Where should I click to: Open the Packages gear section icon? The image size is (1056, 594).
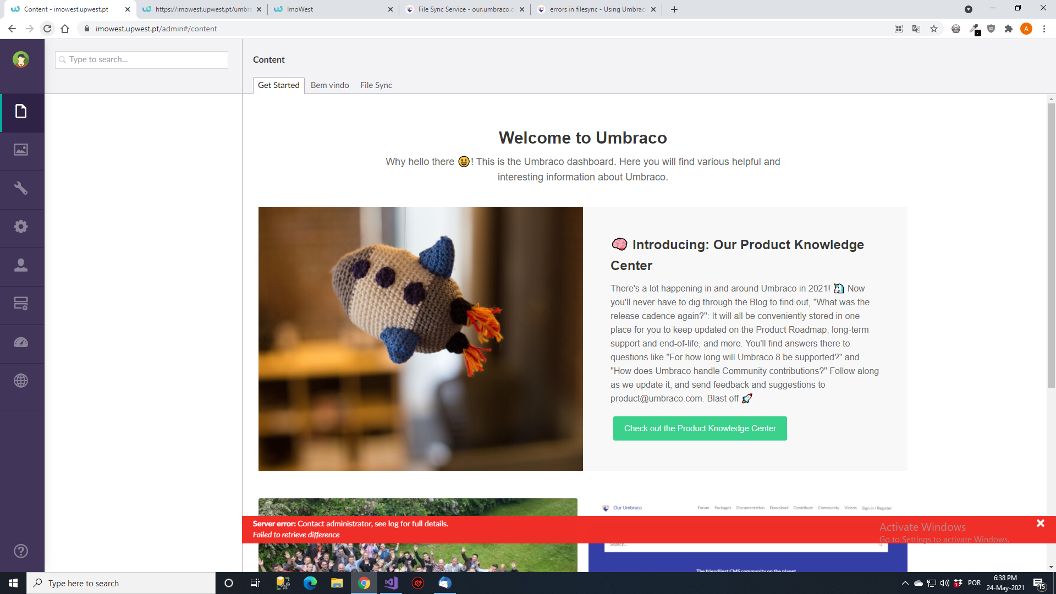click(x=21, y=227)
